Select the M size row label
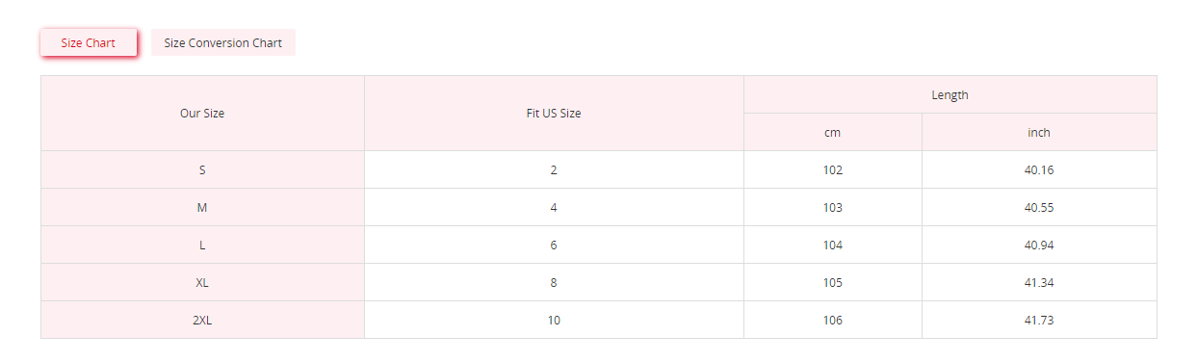 [202, 207]
